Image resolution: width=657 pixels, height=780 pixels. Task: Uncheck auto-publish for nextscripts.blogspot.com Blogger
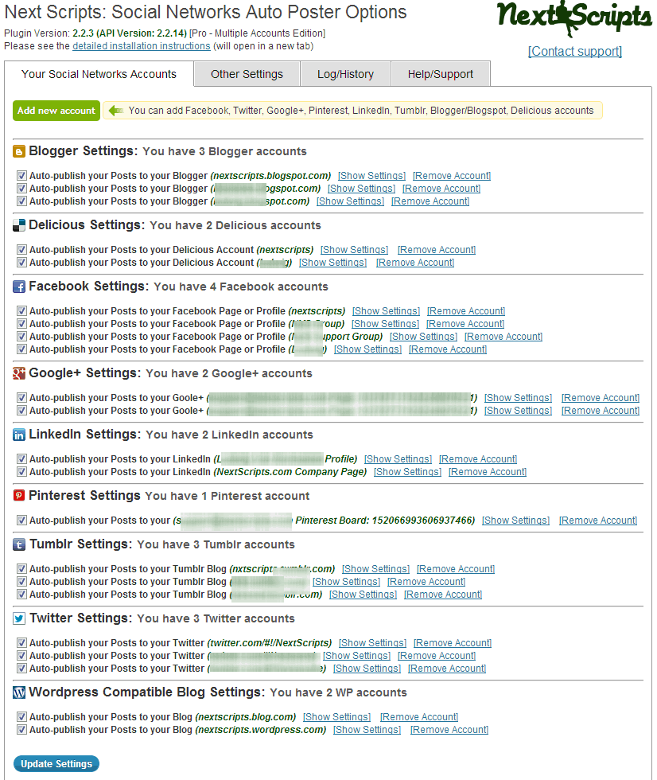(21, 176)
